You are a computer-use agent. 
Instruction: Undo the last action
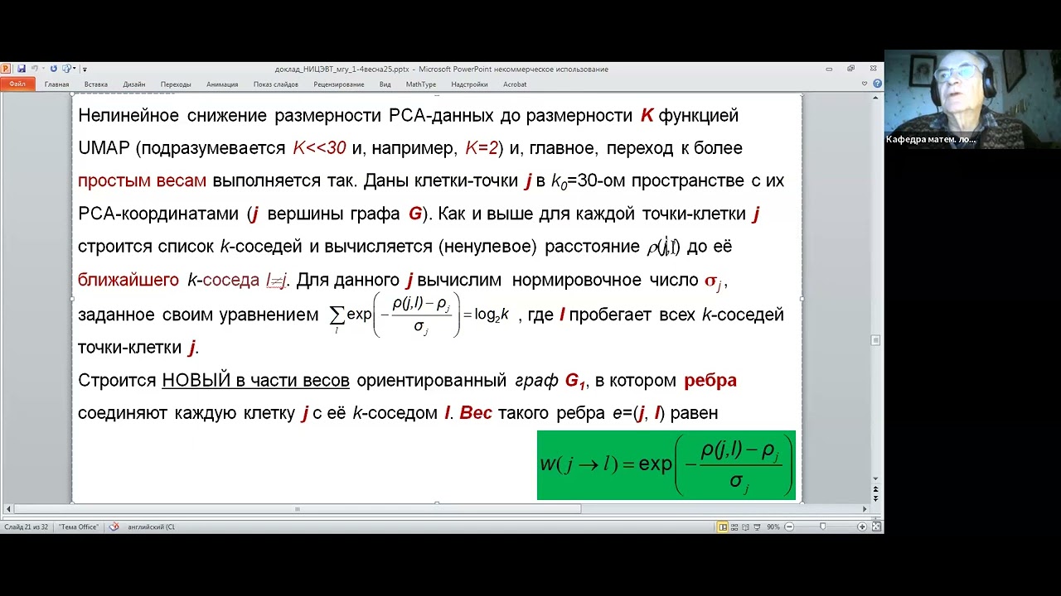(36, 69)
